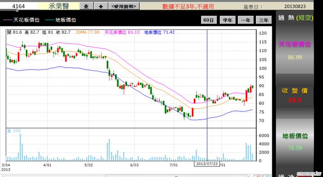Open the <使用說明> instructions button

point(124,6)
